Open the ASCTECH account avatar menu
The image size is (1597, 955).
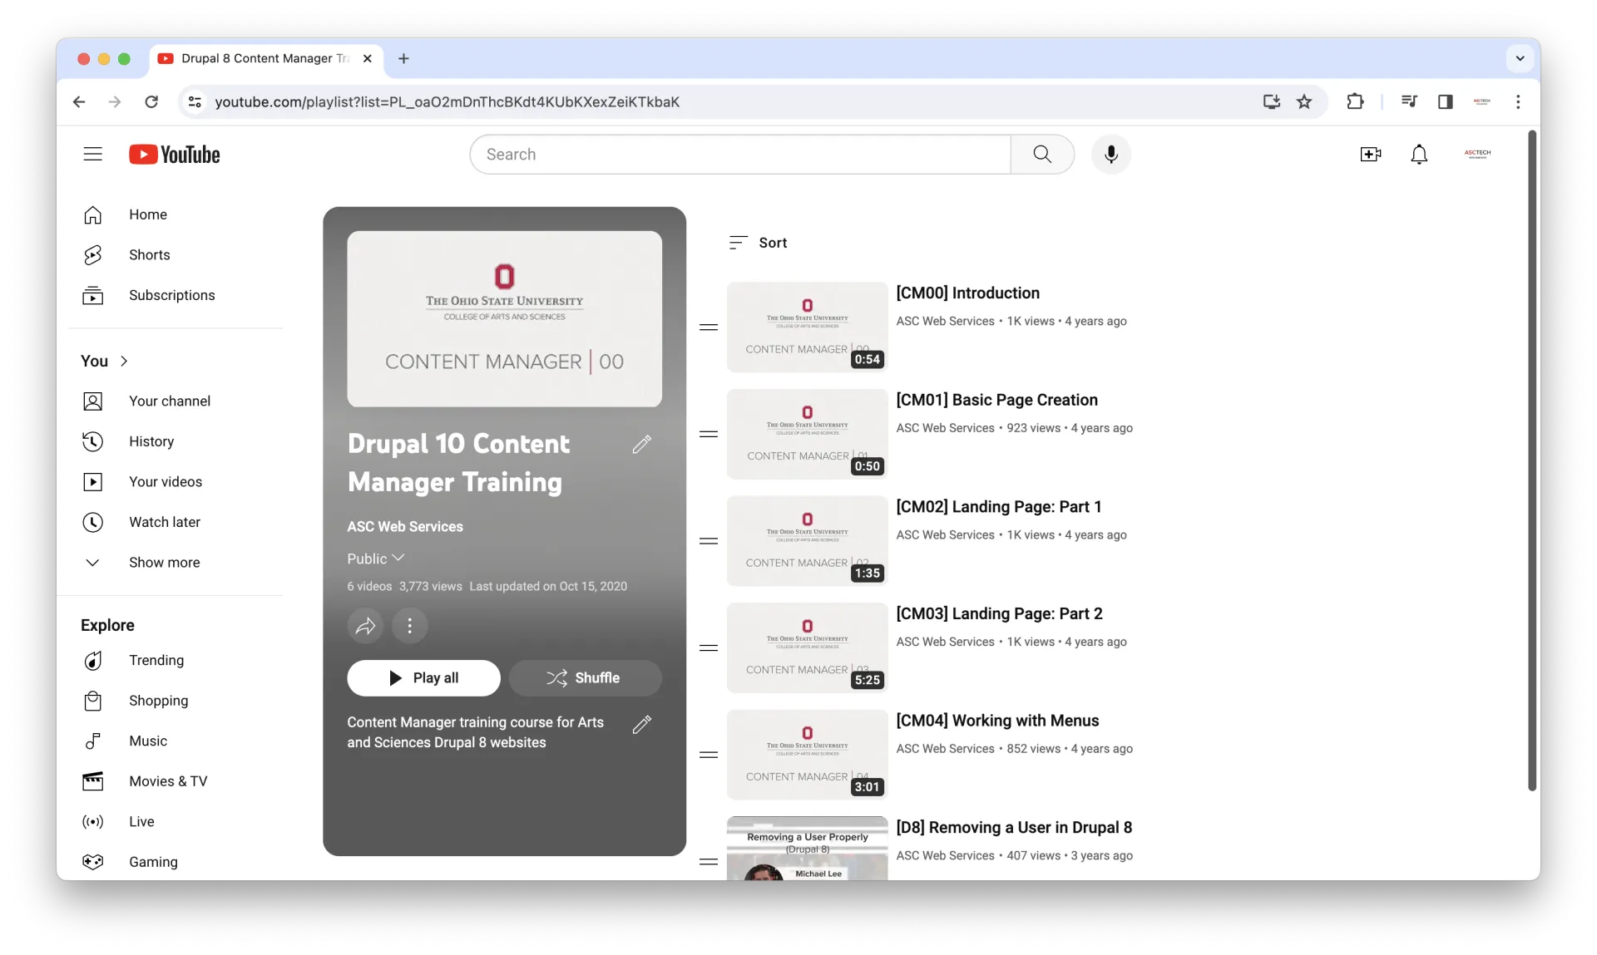coord(1478,154)
